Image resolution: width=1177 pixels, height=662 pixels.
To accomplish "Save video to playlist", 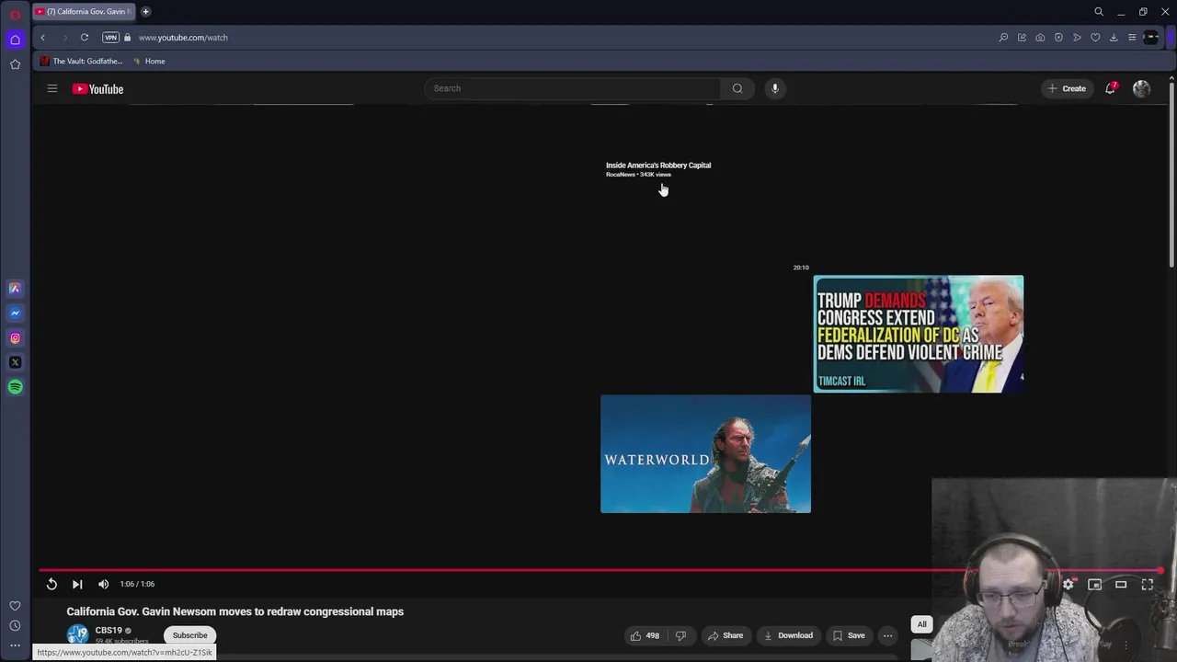I will click(x=849, y=635).
